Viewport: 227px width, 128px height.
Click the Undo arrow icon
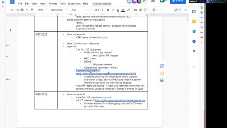click(x=12, y=10)
